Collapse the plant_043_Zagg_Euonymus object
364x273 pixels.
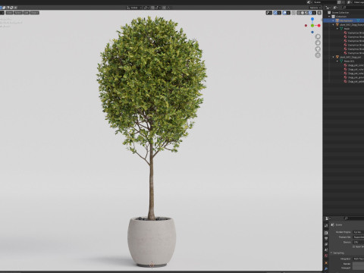click(333, 24)
